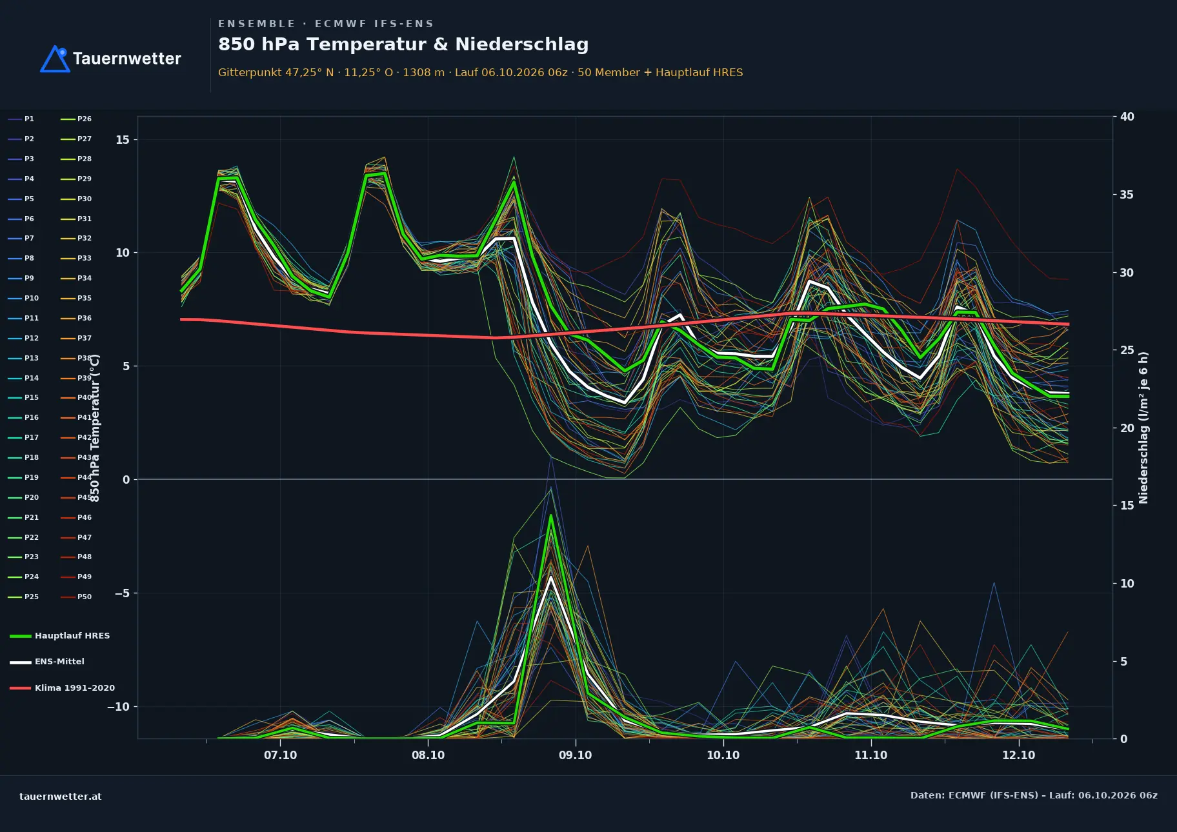Click the 11.10 date axis label
This screenshot has height=832, width=1177.
coord(870,755)
